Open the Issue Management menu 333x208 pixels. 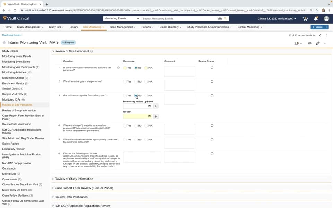coord(122,27)
